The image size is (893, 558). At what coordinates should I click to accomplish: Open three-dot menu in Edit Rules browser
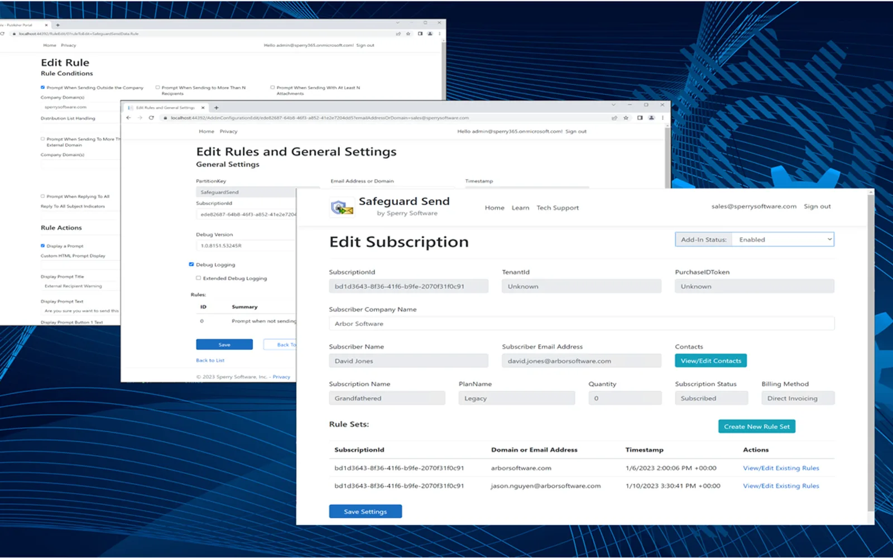662,118
